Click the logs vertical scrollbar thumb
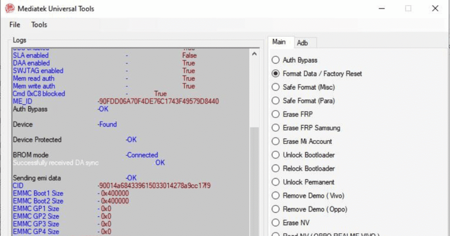450x236 pixels. point(254,181)
